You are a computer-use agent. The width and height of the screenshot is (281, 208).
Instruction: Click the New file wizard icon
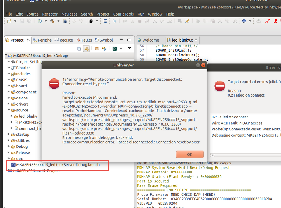[x=9, y=21]
